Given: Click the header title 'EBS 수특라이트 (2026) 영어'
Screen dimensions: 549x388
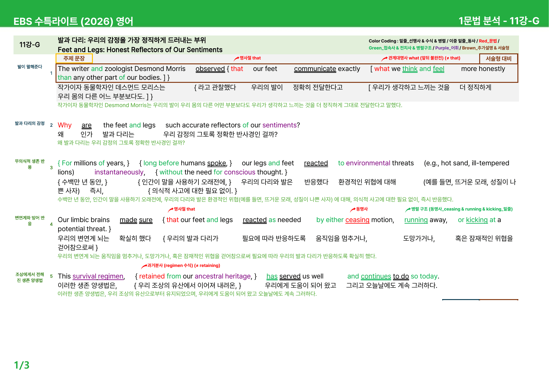Looking at the screenshot, I should [x=73, y=21].
